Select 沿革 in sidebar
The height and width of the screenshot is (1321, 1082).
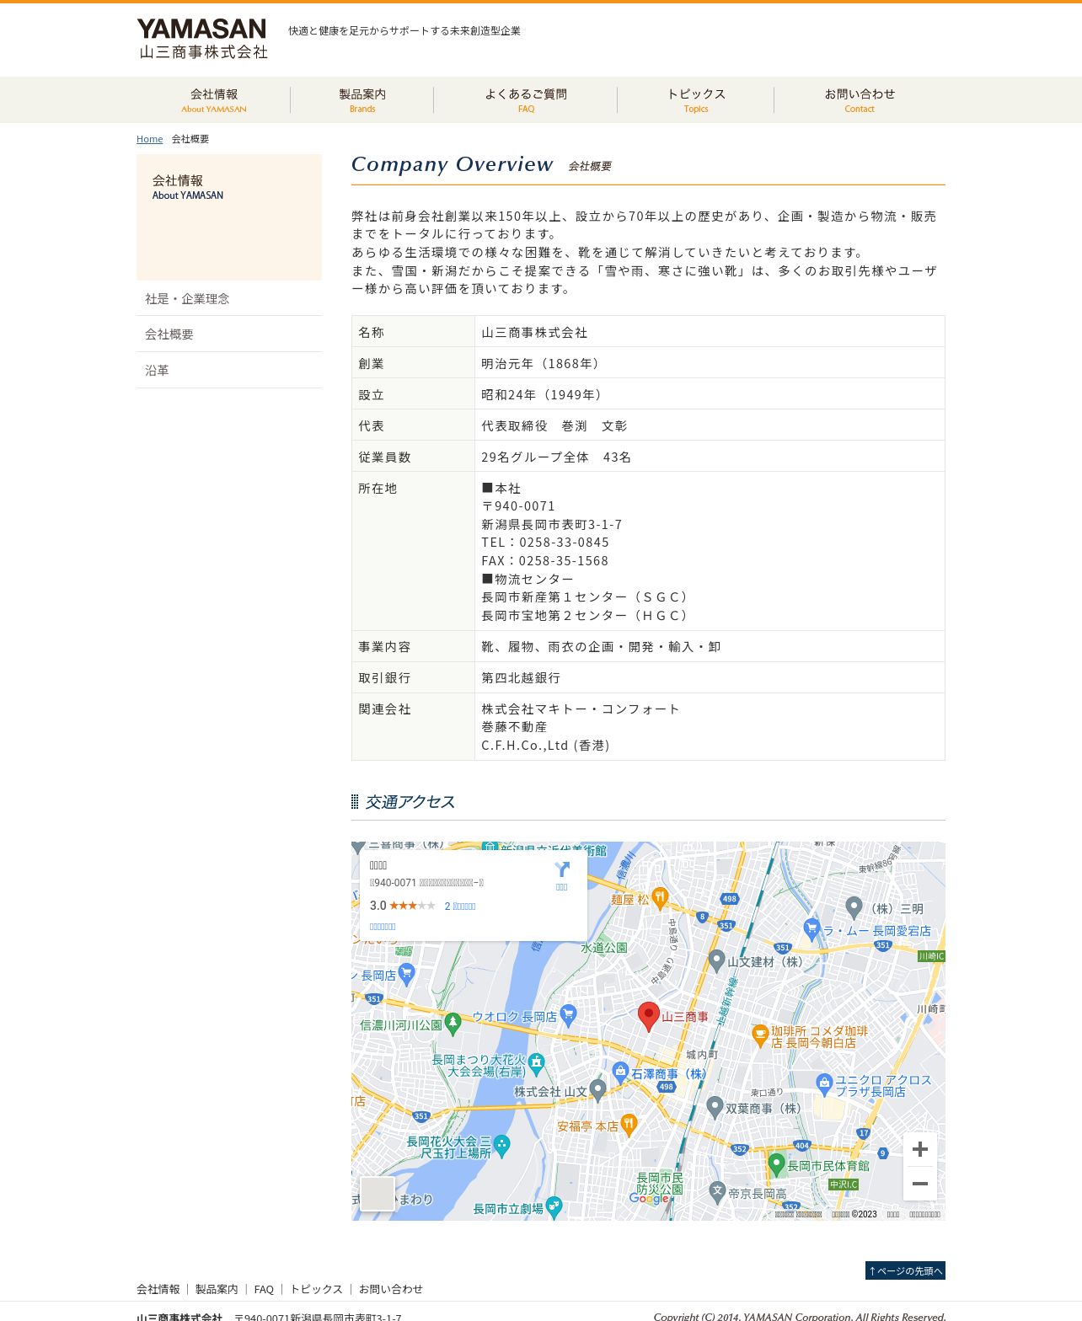(x=229, y=370)
